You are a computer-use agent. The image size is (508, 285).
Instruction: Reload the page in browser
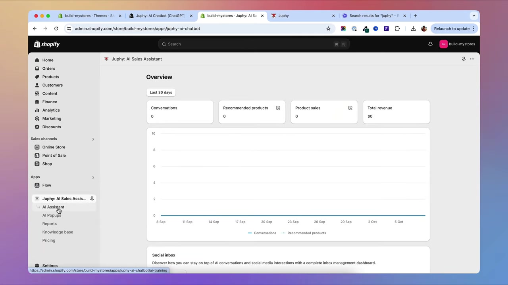(56, 28)
